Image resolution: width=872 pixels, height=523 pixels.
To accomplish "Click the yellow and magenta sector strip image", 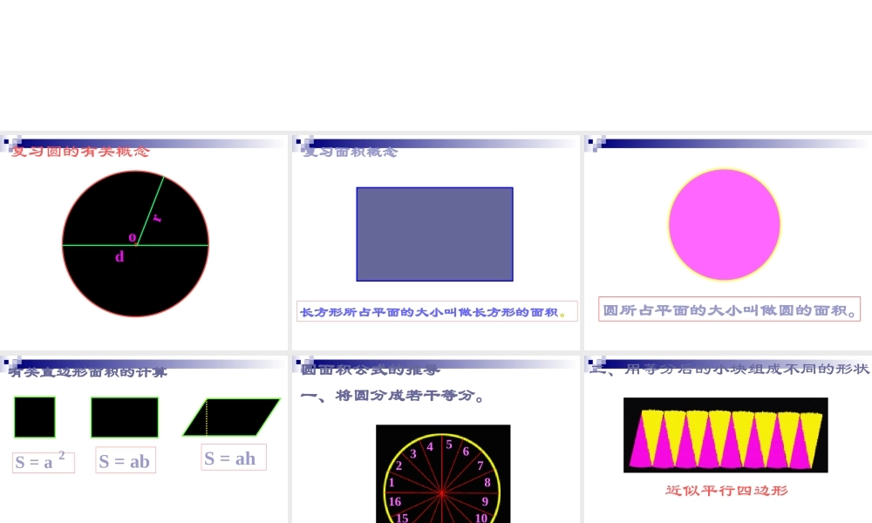I will (726, 435).
